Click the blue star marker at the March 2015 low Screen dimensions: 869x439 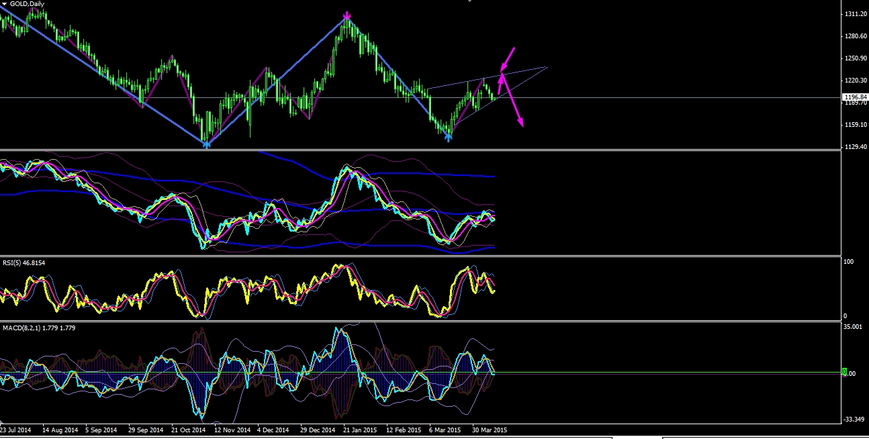[448, 137]
